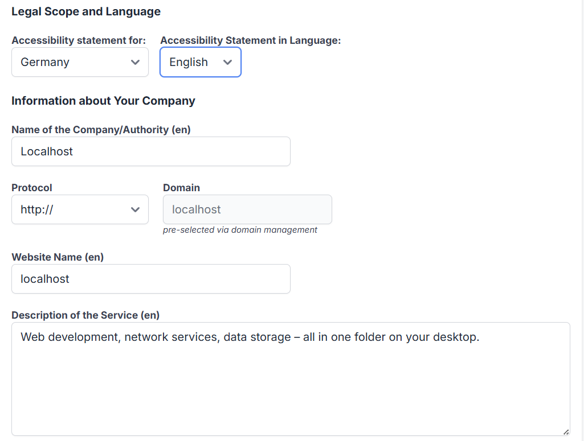Click the "Domain" field label
The width and height of the screenshot is (584, 441).
pyautogui.click(x=181, y=188)
